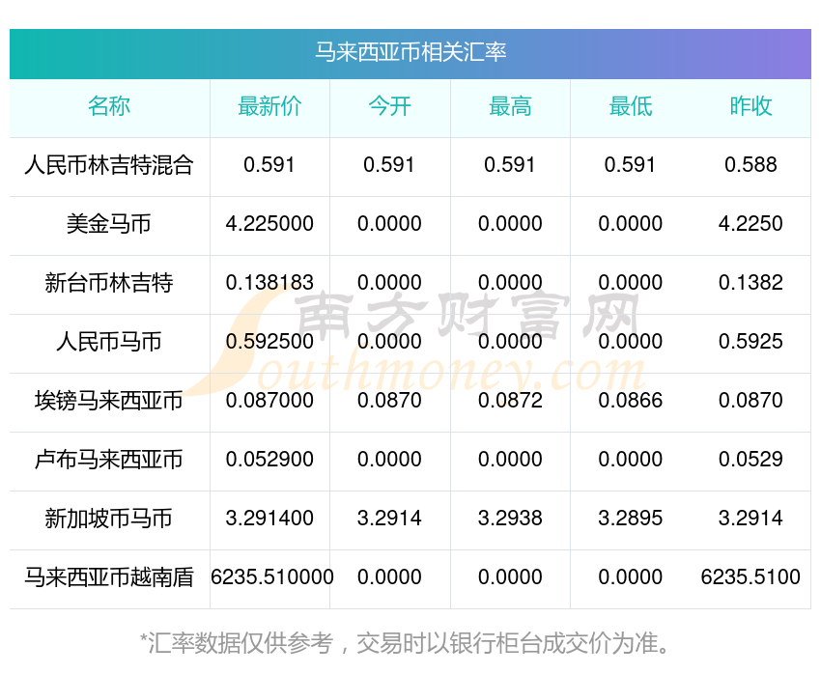The image size is (821, 674).
Task: Click latest price 0.052900 for 卢布马来西亚币
Action: (x=269, y=460)
